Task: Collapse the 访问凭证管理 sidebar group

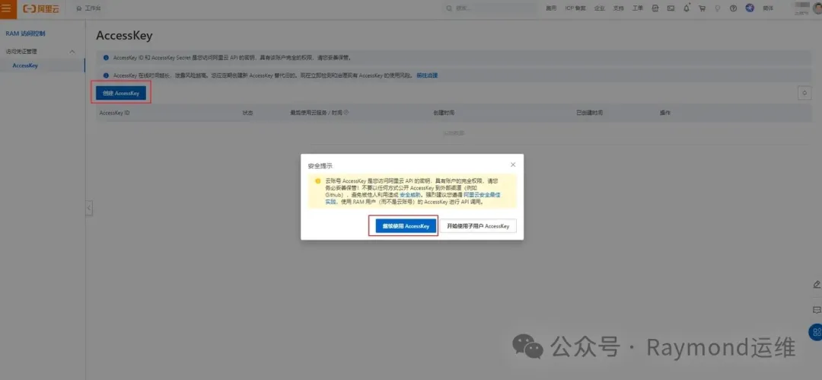Action: [72, 52]
